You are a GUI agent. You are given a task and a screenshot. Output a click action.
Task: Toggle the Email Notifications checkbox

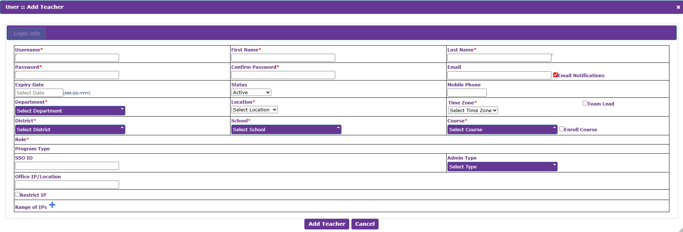[x=555, y=75]
